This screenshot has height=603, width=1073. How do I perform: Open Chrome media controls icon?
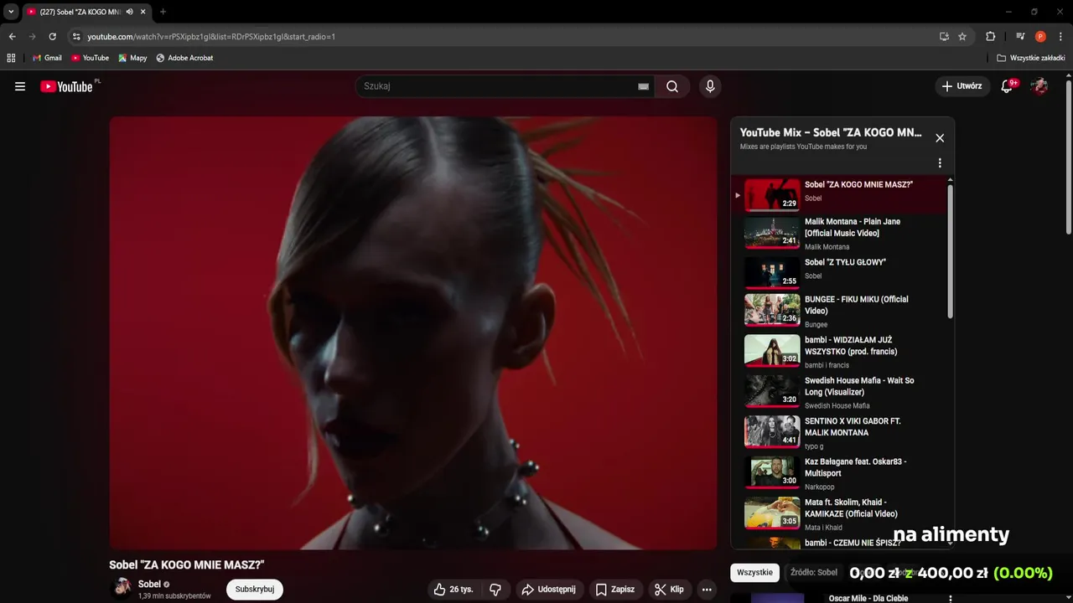pyautogui.click(x=1020, y=37)
